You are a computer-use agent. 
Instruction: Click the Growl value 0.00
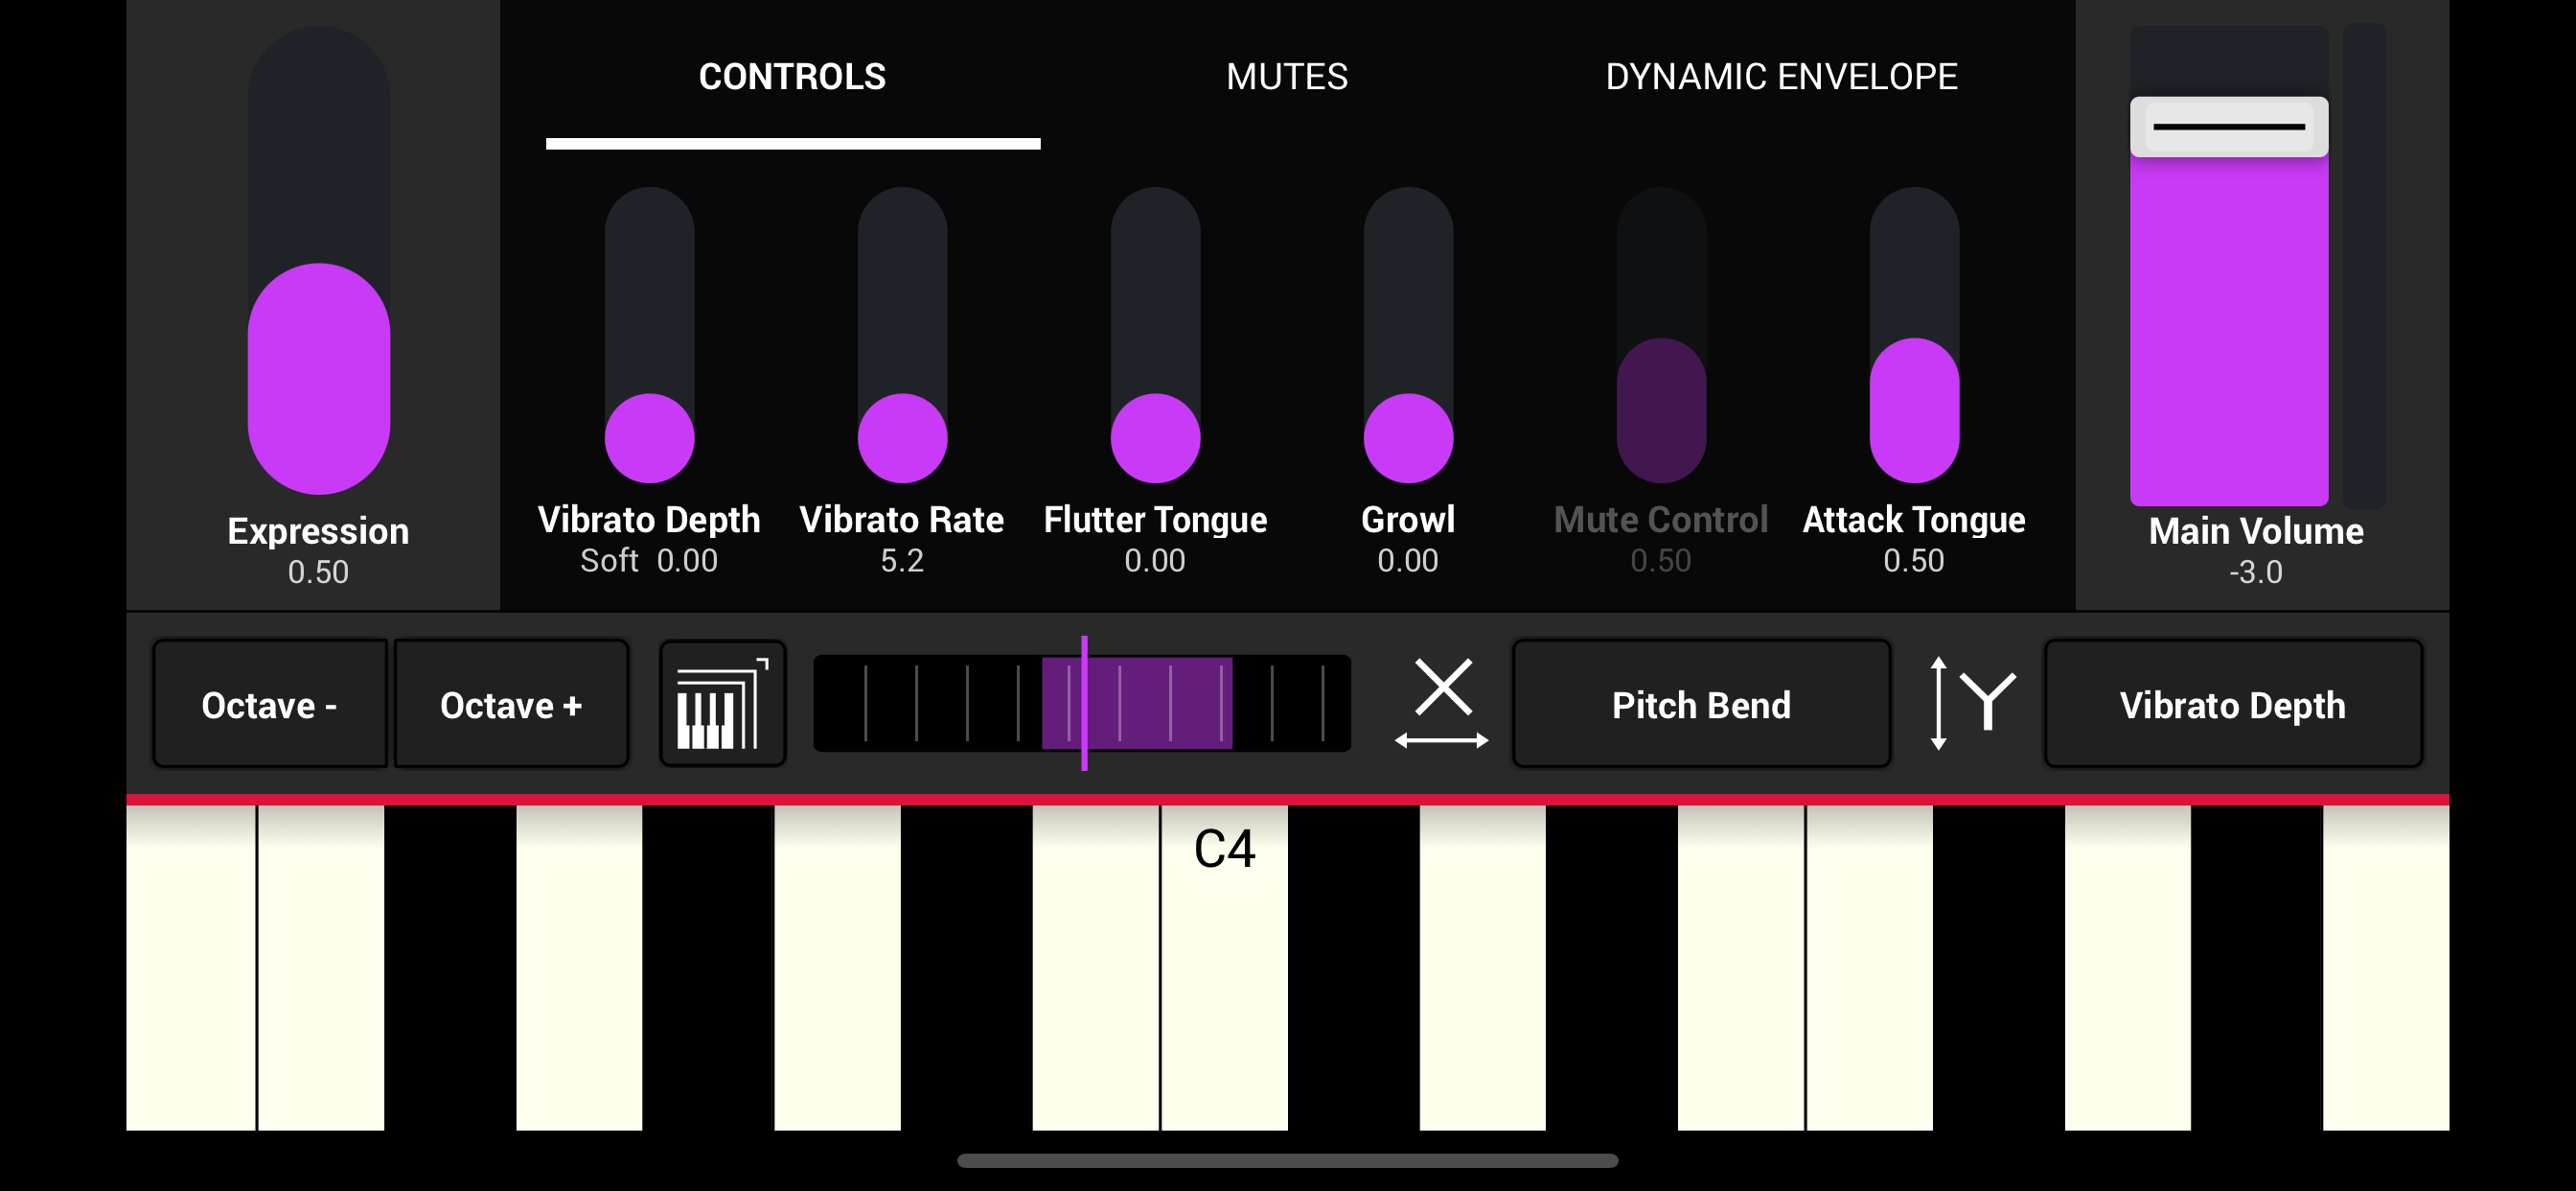[1408, 560]
